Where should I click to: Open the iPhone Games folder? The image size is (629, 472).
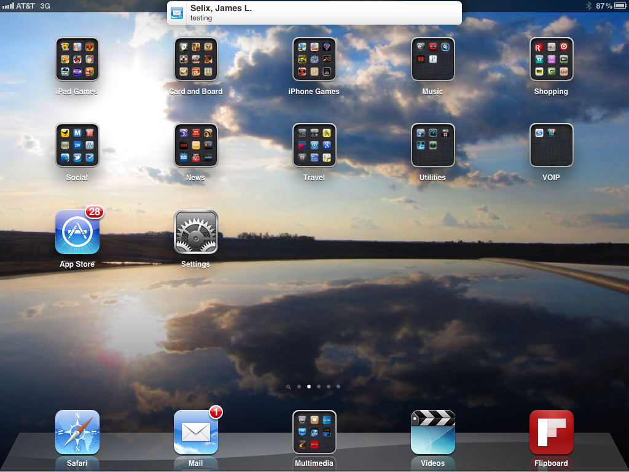(314, 60)
